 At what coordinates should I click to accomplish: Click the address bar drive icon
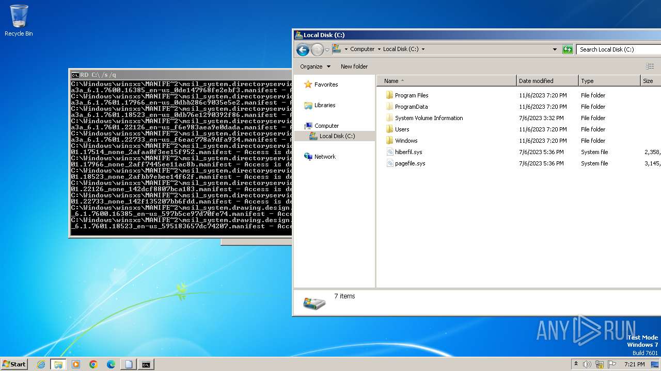point(337,49)
